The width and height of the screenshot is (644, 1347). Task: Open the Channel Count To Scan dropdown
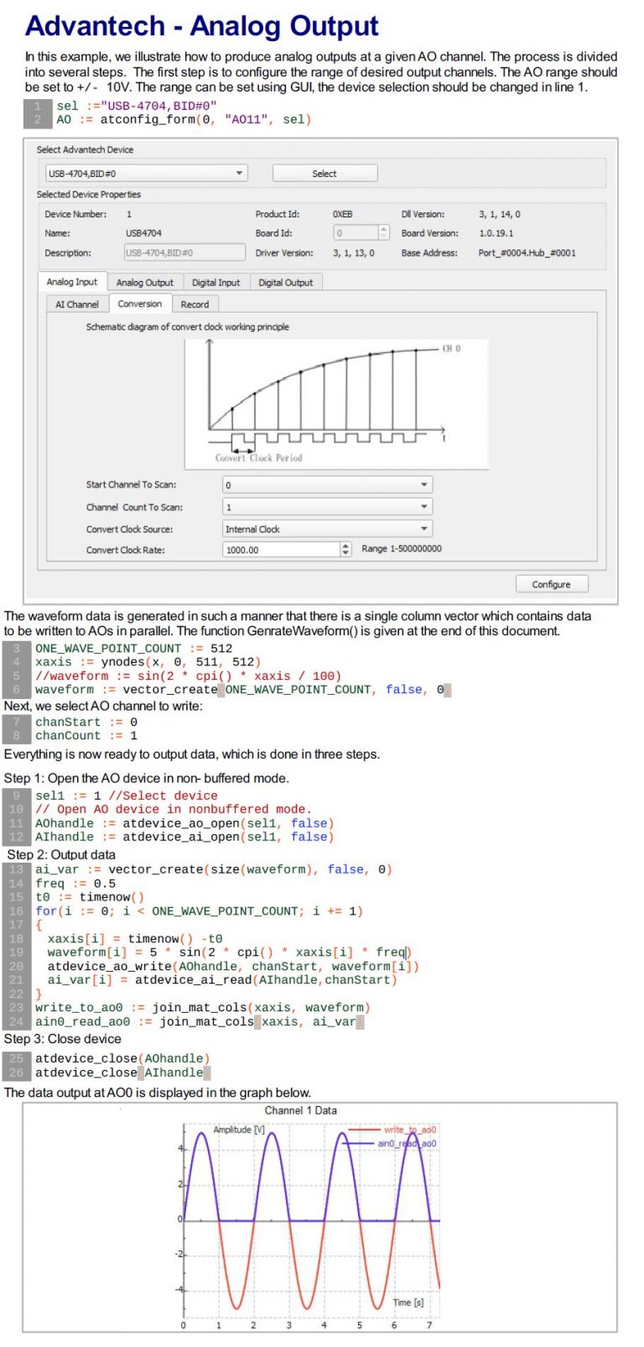(327, 507)
